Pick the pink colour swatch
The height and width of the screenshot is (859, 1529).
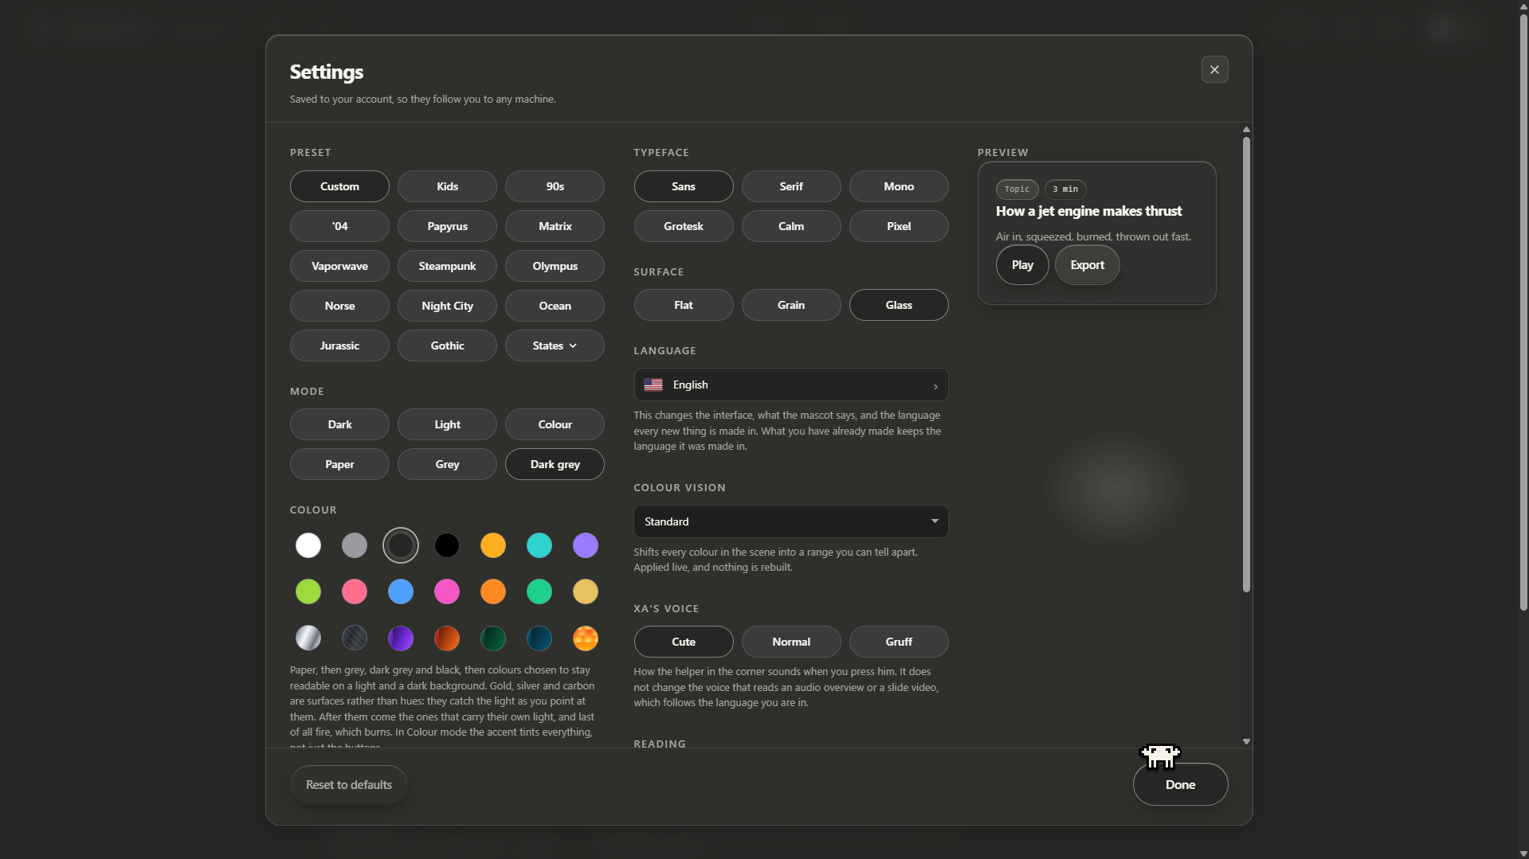[355, 592]
